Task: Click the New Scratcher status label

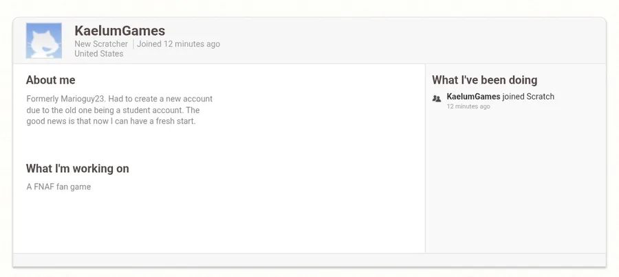Action: click(101, 44)
